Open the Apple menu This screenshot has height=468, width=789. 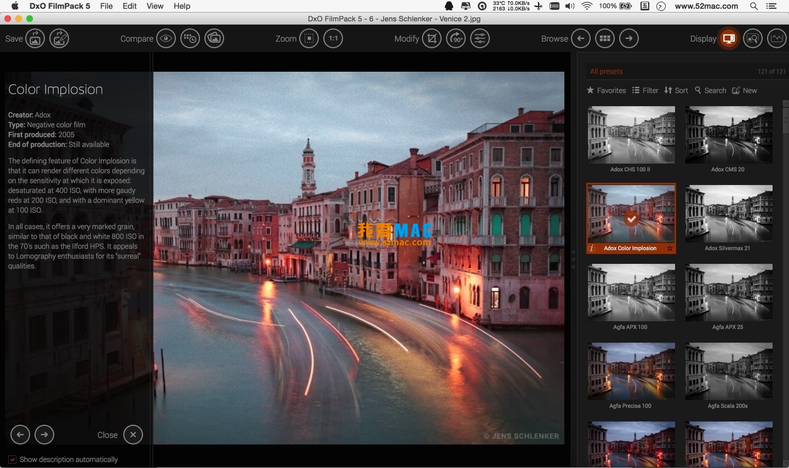15,6
